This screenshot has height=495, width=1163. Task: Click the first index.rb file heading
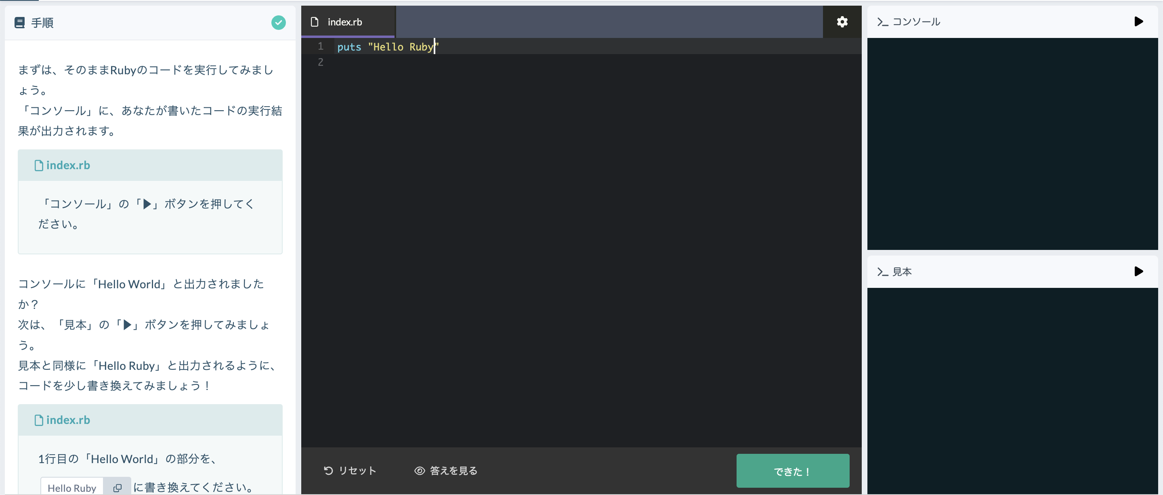[68, 165]
